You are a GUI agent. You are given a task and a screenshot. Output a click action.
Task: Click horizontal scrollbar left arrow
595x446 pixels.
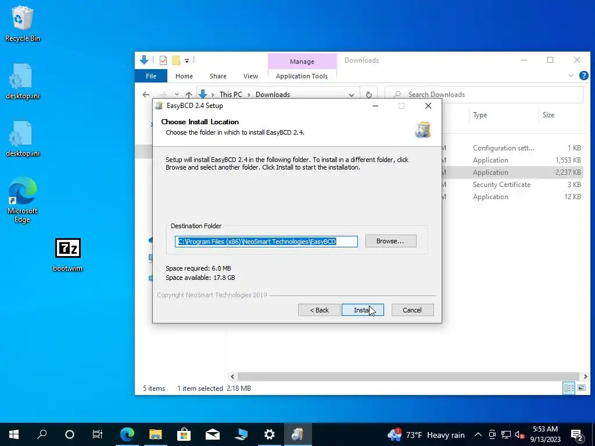tap(232, 376)
